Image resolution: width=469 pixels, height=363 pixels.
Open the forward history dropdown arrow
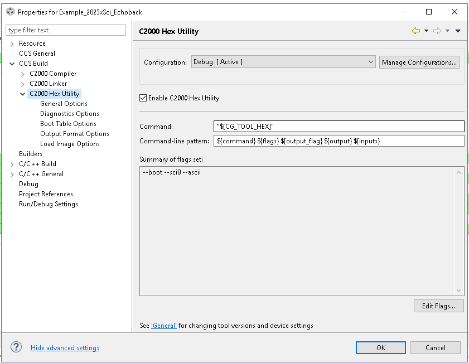[x=447, y=31]
